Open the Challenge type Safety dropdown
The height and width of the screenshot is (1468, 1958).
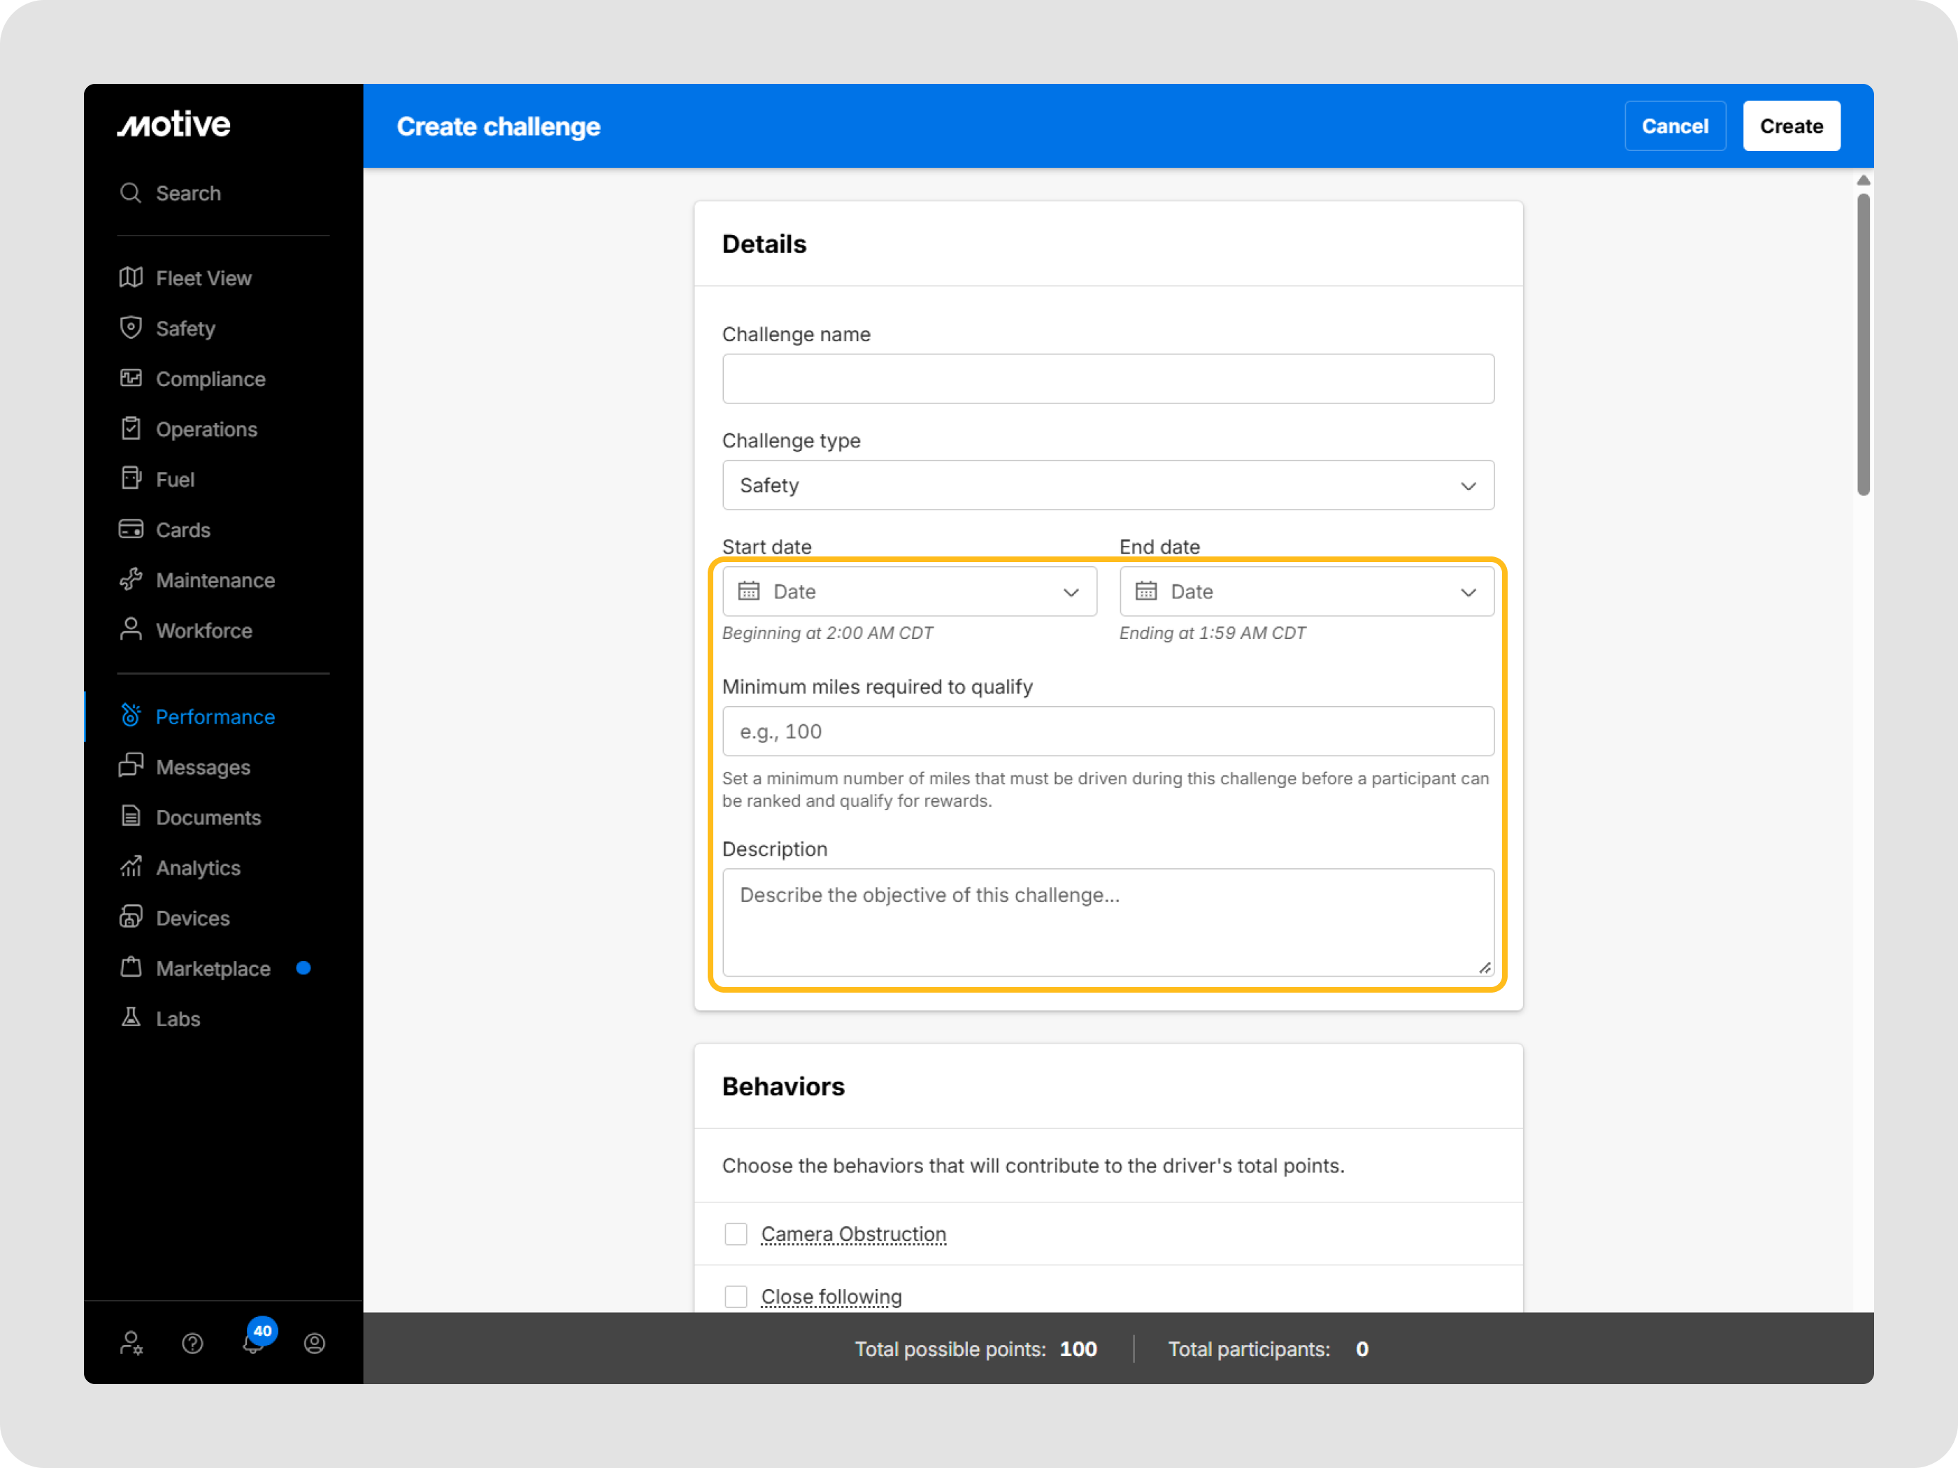pos(1108,485)
